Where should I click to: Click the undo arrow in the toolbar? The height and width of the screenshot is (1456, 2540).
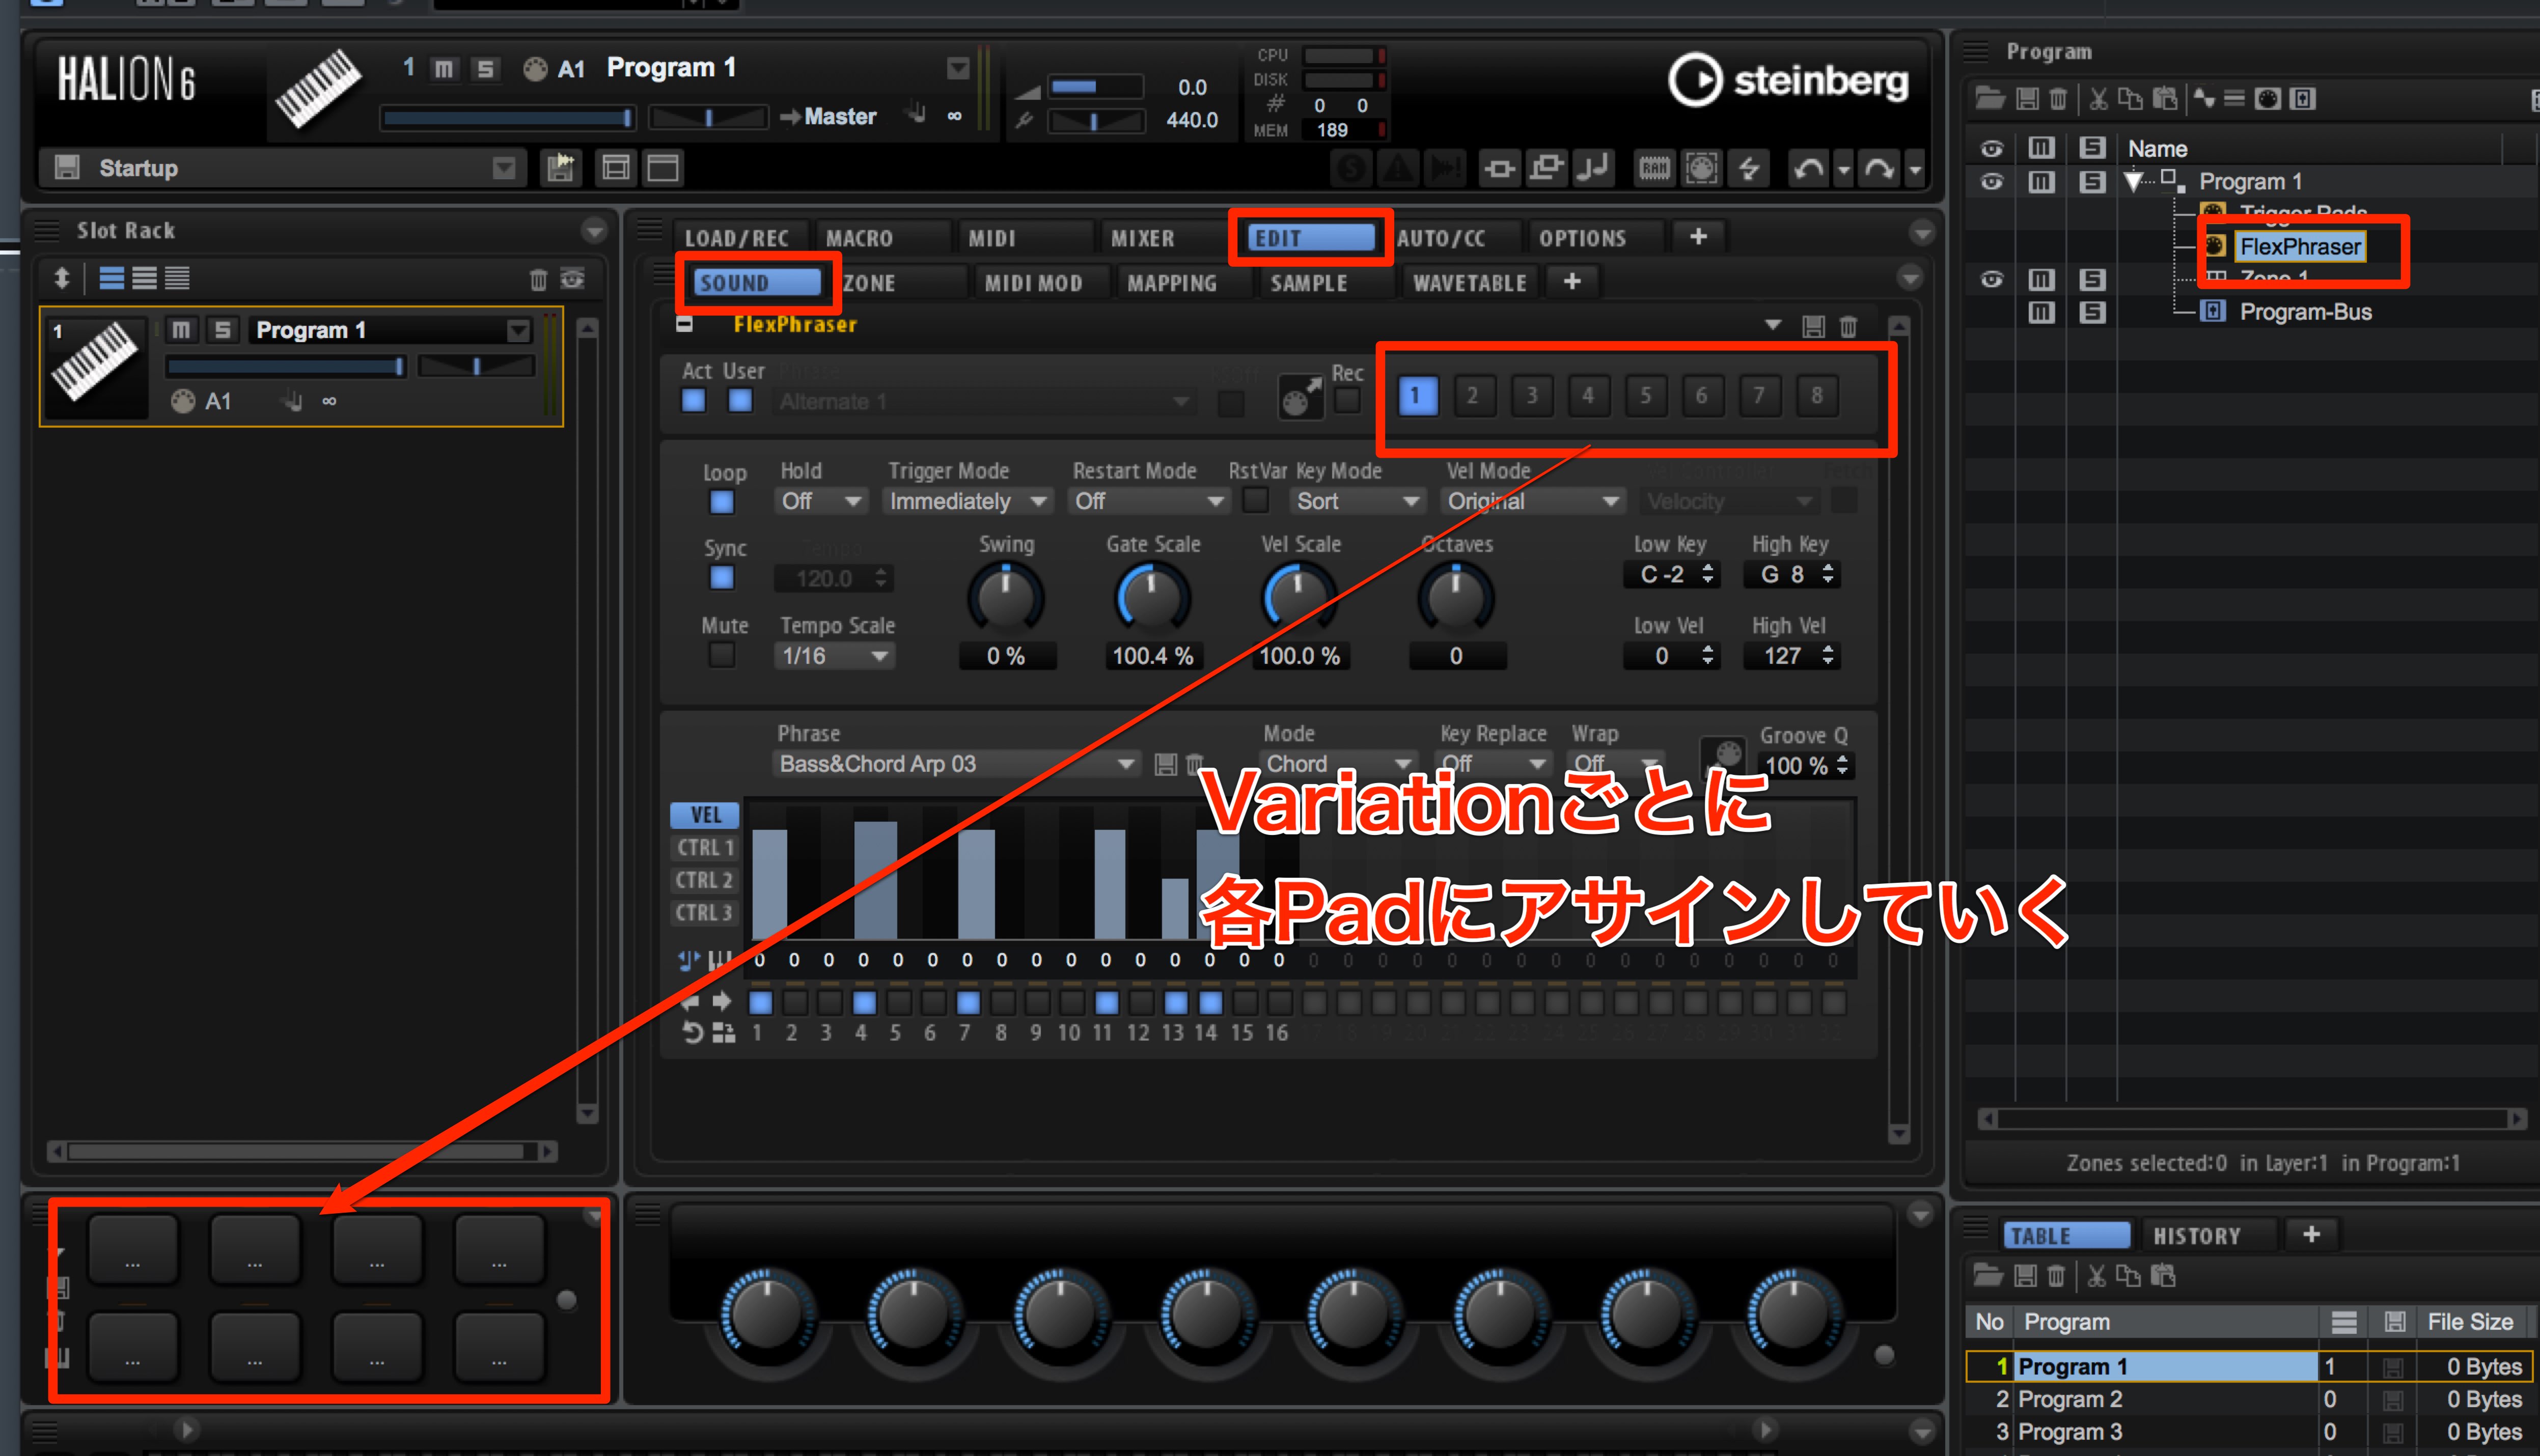(x=1808, y=168)
